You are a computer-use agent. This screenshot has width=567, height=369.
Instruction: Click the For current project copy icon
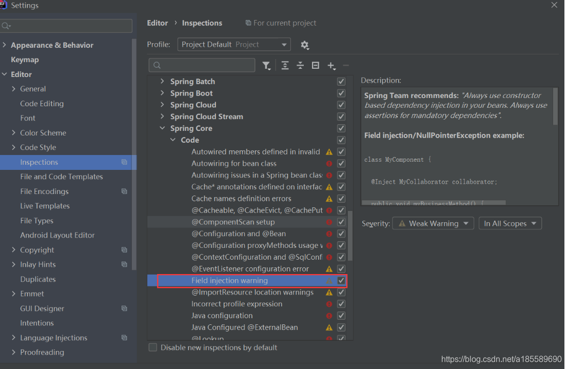pos(248,23)
